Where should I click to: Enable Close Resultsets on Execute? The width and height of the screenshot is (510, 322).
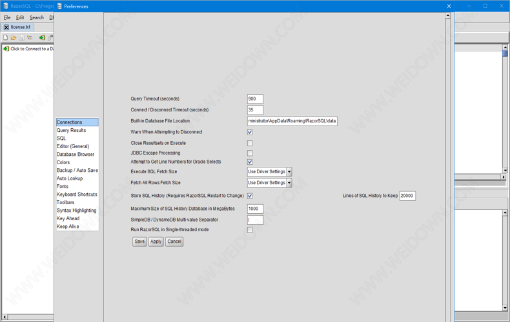click(x=250, y=143)
